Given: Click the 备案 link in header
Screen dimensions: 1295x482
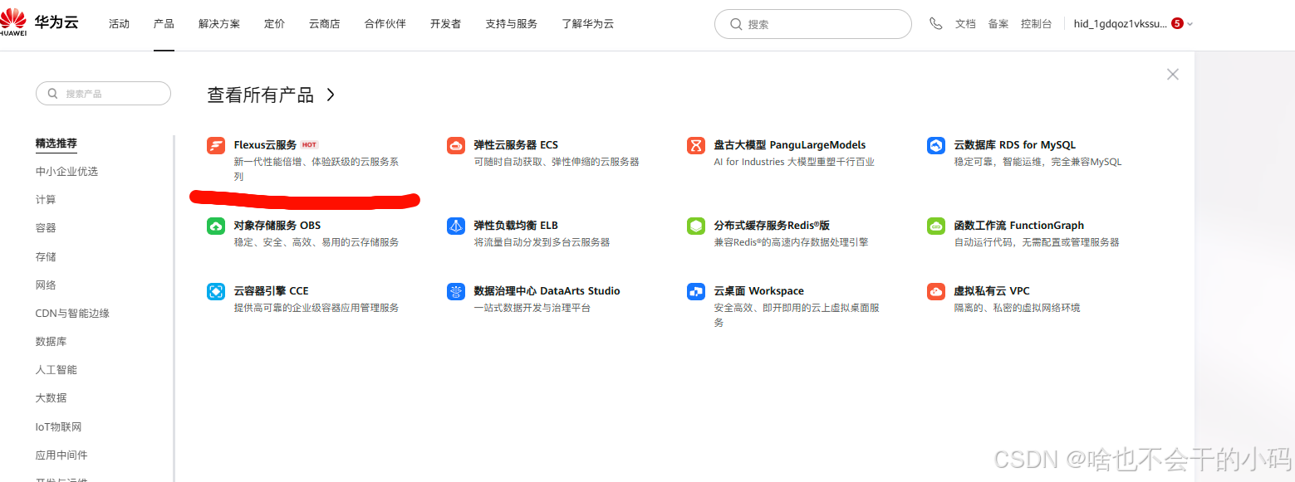Looking at the screenshot, I should coord(998,24).
